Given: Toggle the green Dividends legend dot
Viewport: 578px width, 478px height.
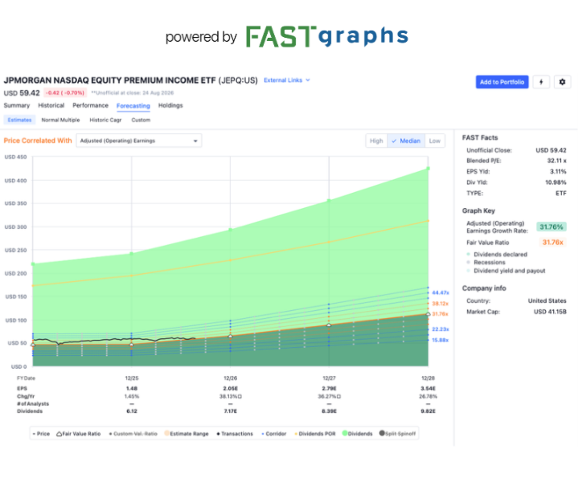Looking at the screenshot, I should pos(345,433).
